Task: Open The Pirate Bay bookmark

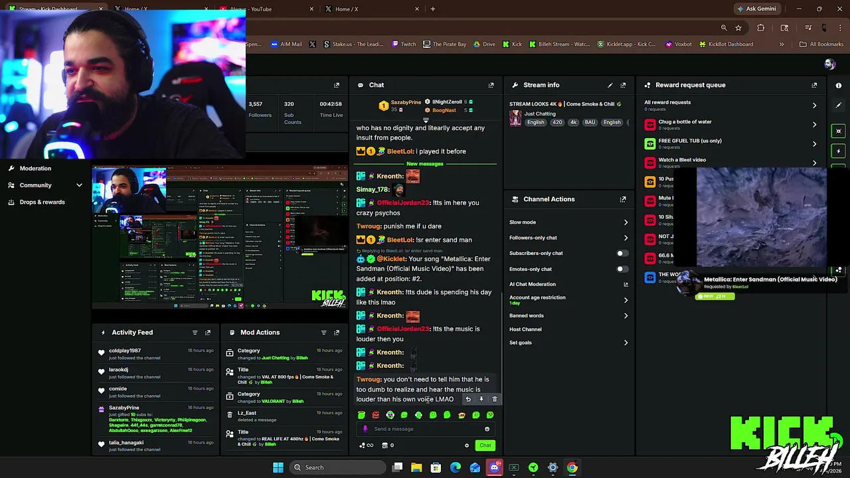Action: (x=444, y=44)
